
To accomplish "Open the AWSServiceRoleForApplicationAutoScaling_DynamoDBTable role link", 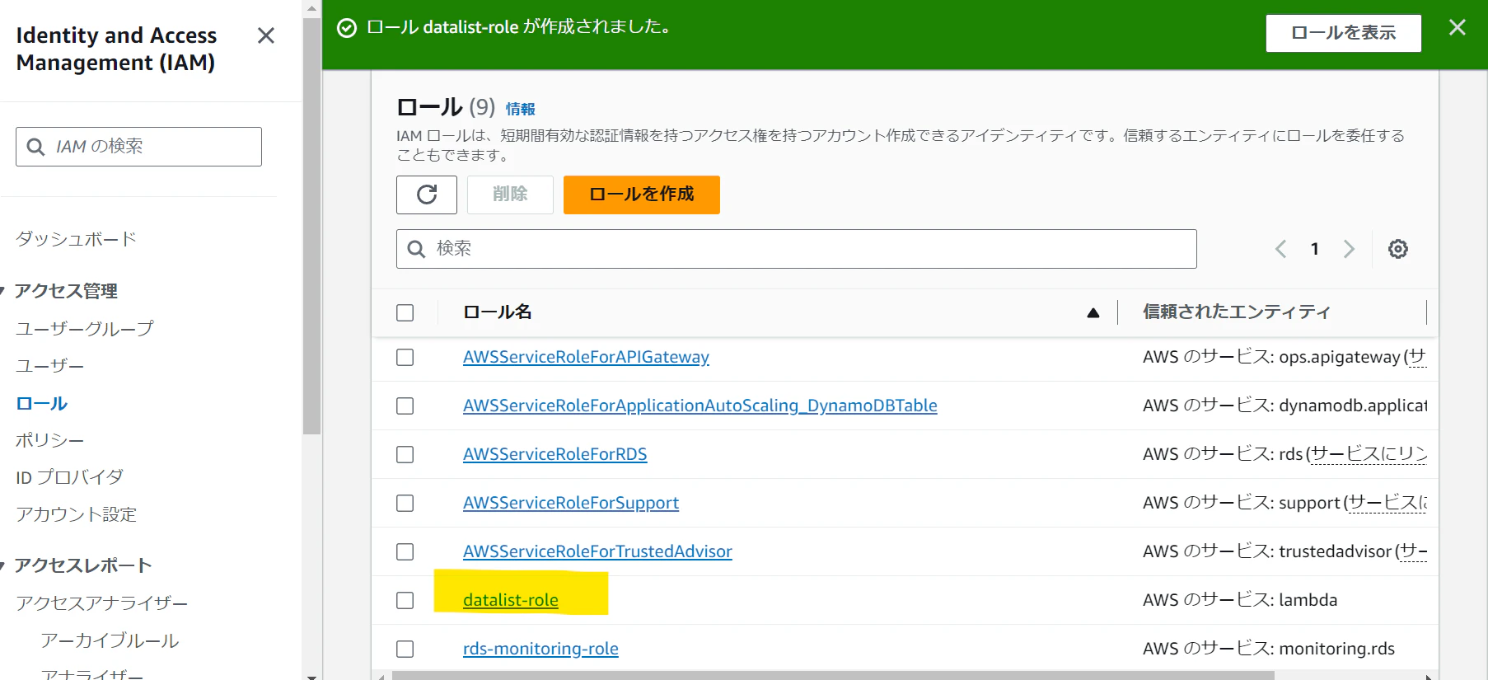I will pos(700,406).
